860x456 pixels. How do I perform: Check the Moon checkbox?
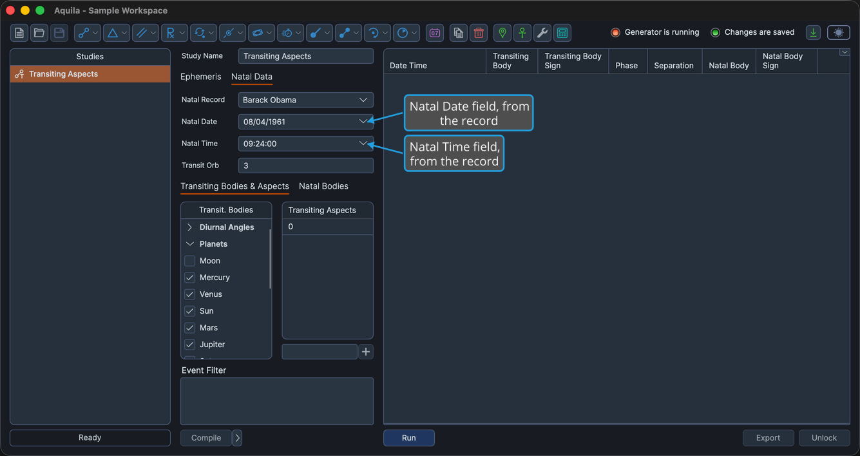[190, 261]
